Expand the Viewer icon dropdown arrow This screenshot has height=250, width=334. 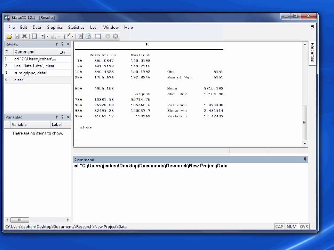coord(47,36)
